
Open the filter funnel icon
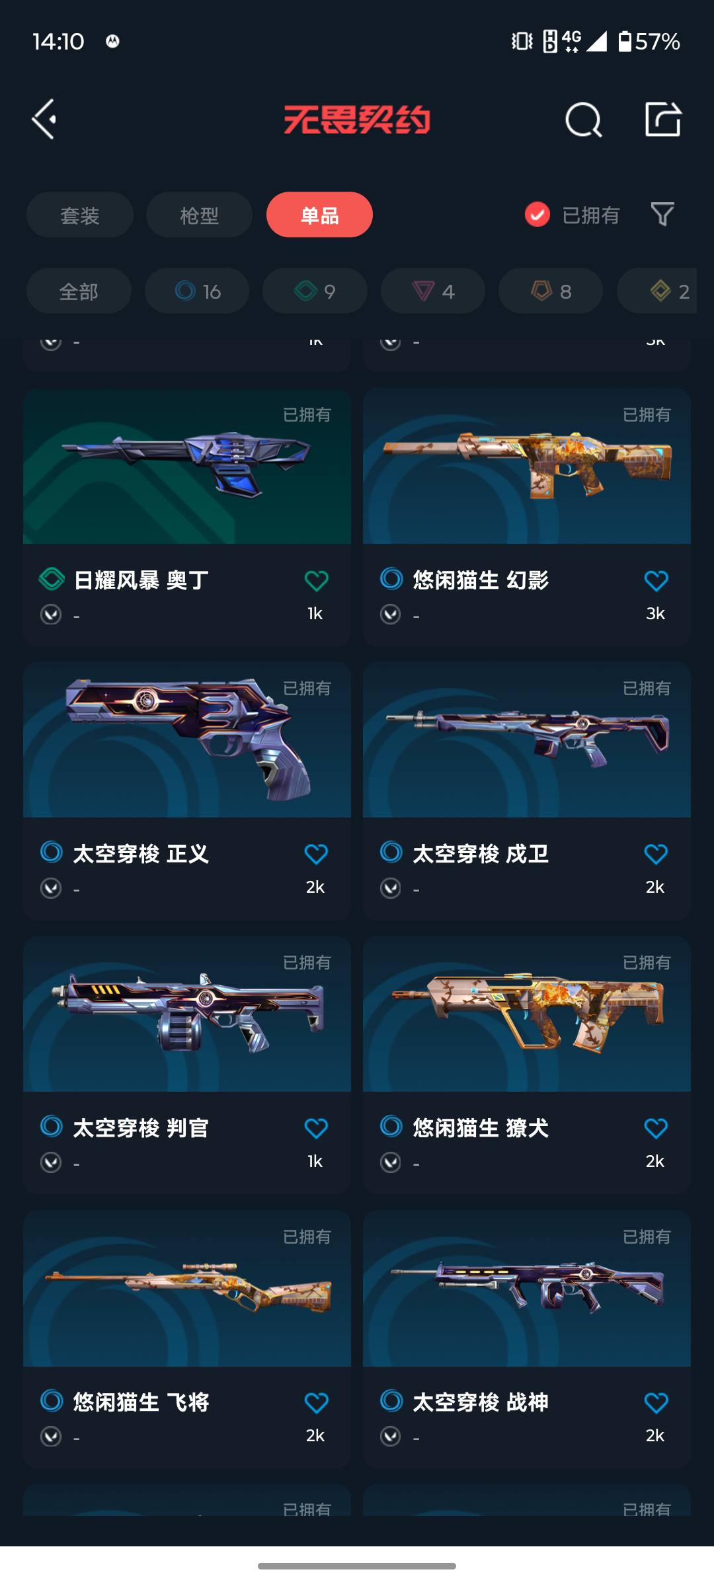(662, 214)
